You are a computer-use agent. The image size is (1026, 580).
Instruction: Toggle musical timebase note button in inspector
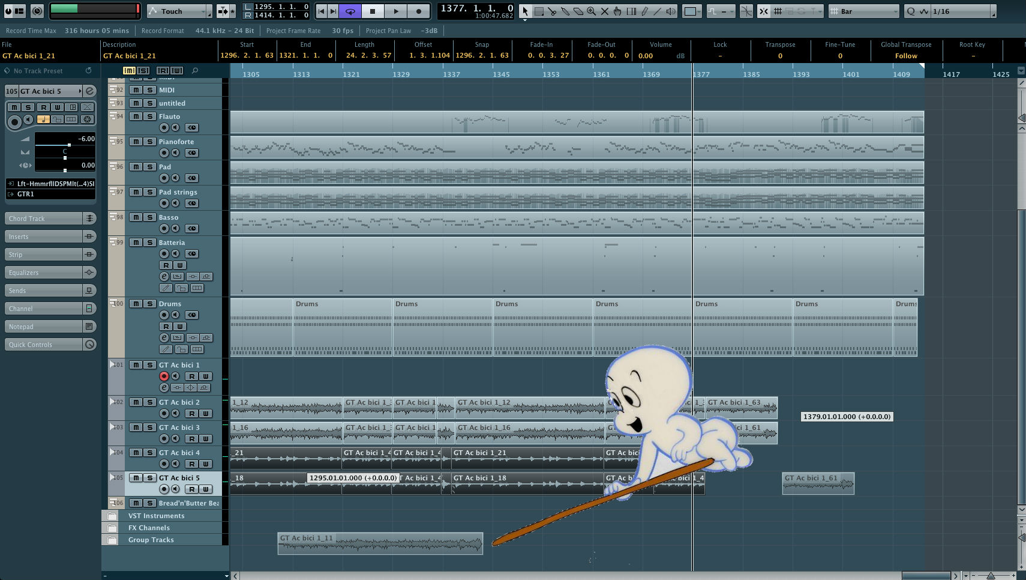pyautogui.click(x=43, y=119)
